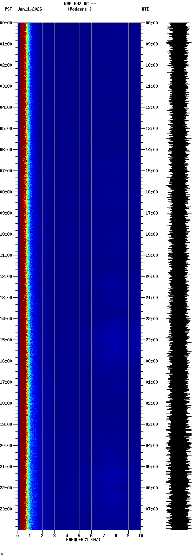Click the 15:00 UTC time label

point(152,171)
